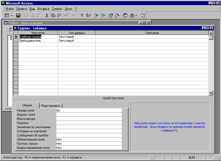221x161 pixels.
Task: Click the Copy icon in toolbar
Action: point(53,15)
